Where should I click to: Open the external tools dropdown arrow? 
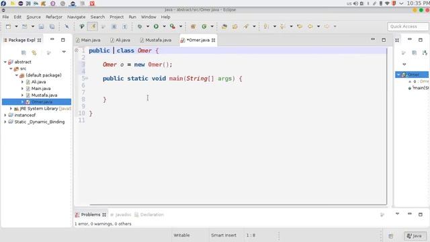click(181, 26)
